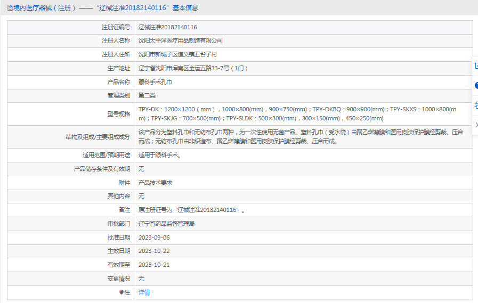Screen dimensions: 478x303
Task: Click the product name 眼科手术孔巾
Action: [x=155, y=82]
